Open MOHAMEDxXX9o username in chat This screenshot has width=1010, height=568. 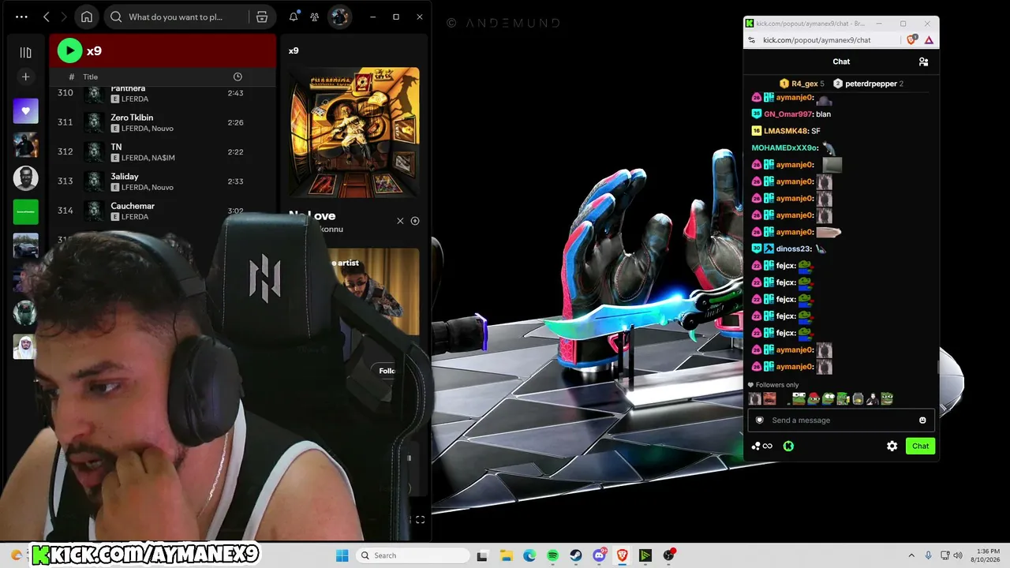click(784, 148)
